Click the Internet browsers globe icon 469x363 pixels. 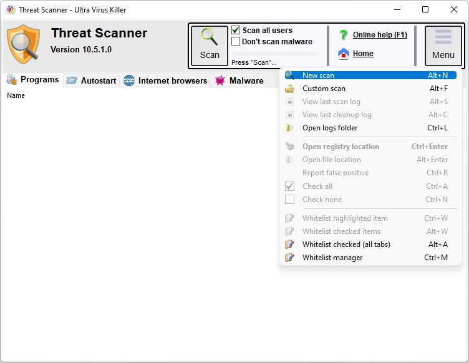pos(129,80)
